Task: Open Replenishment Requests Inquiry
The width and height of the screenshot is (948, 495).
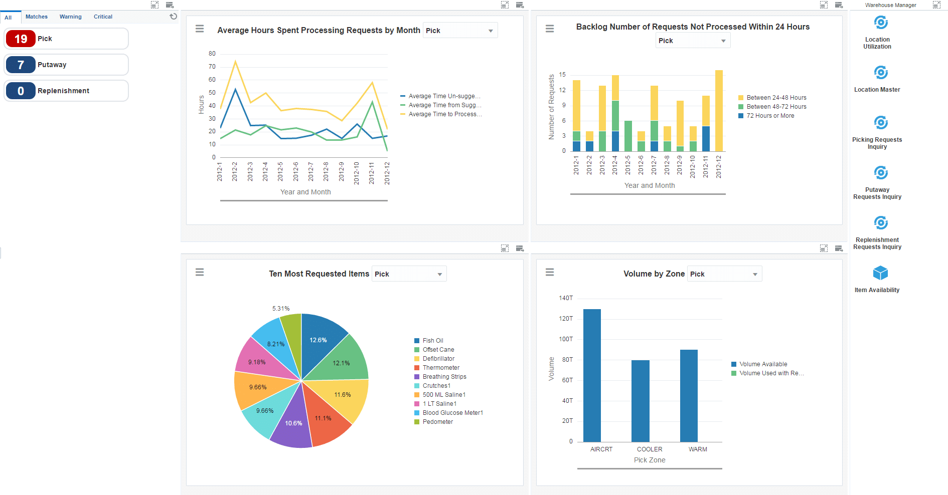Action: point(881,223)
